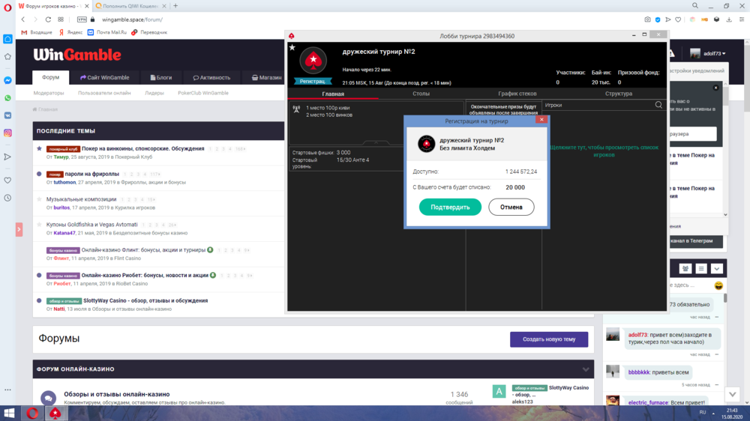Open Instagram in the Opera sidebar
Viewport: 750px width, 421px height.
coord(7,133)
